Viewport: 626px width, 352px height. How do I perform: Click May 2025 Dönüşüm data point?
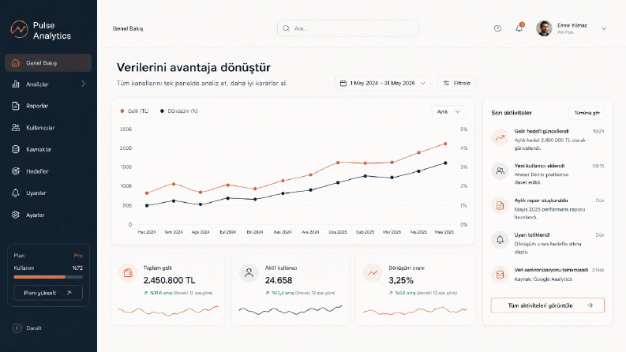pos(445,163)
